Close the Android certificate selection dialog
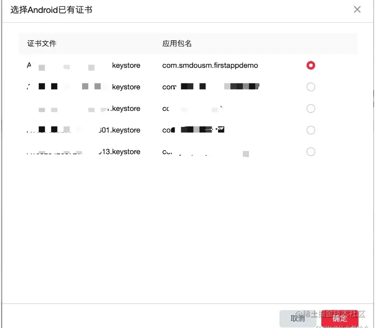The height and width of the screenshot is (328, 375). (357, 10)
